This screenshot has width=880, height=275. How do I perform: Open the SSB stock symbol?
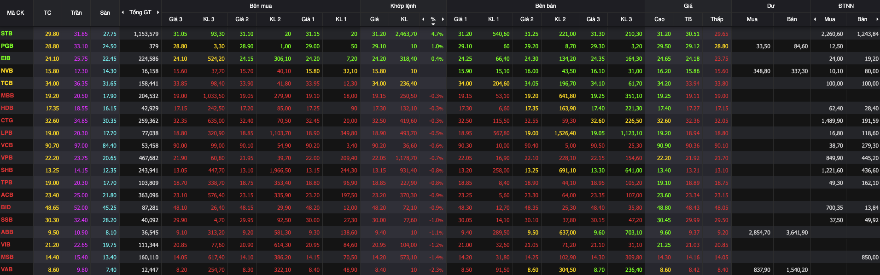point(7,220)
